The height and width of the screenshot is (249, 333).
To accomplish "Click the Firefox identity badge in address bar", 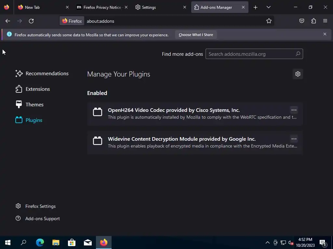I will (72, 21).
